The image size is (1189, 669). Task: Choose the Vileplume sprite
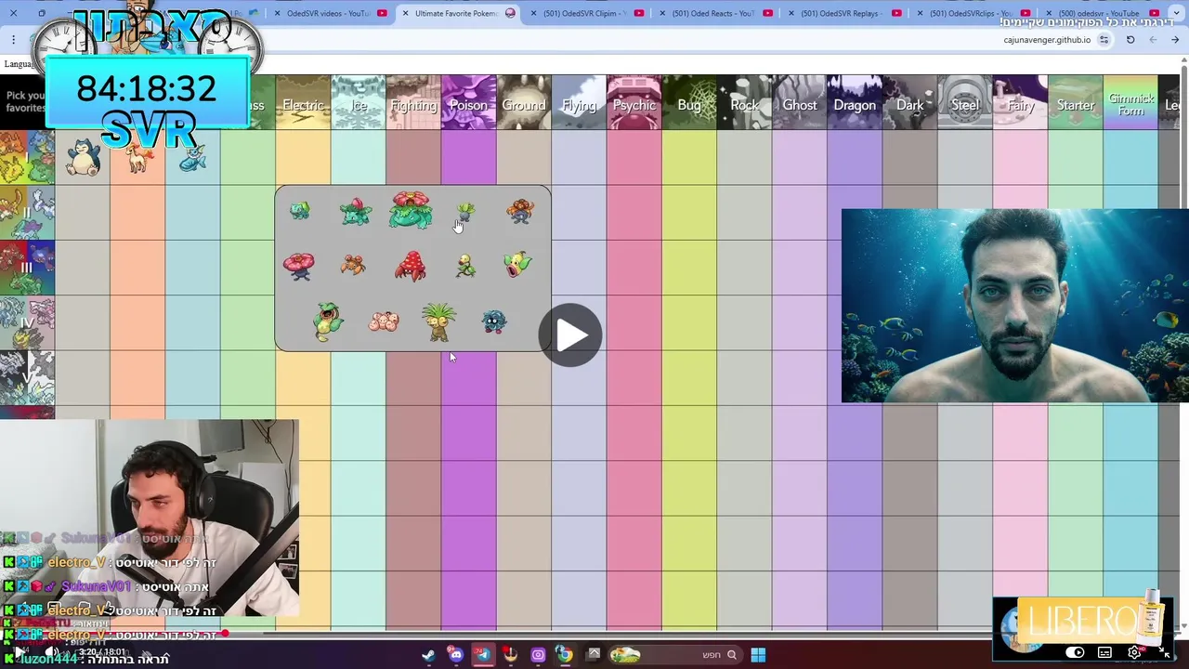click(x=299, y=266)
